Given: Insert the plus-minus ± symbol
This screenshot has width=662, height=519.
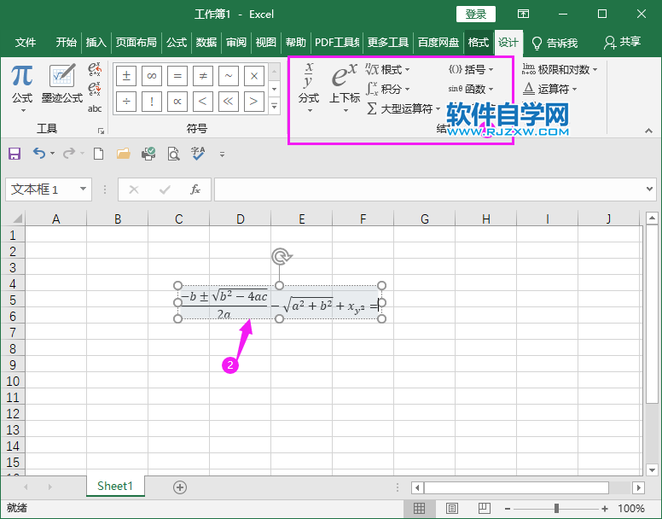Looking at the screenshot, I should point(126,76).
